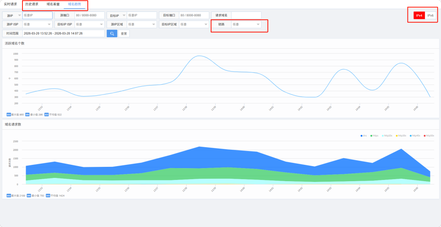The width and height of the screenshot is (441, 227).
Task: Open the 历史请求 tab
Action: [x=32, y=4]
